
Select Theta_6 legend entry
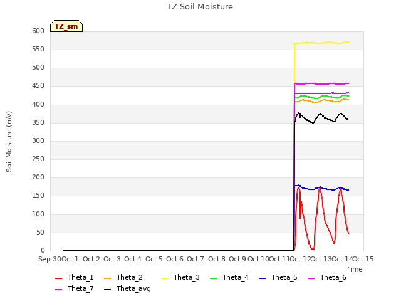327,277
